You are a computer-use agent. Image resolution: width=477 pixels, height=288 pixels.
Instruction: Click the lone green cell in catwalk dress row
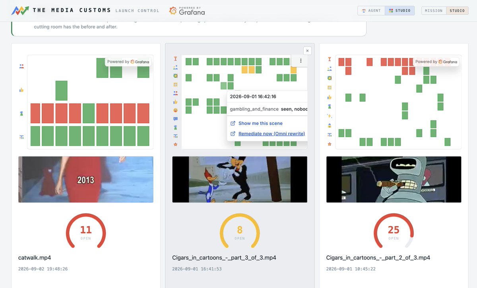tap(89, 113)
